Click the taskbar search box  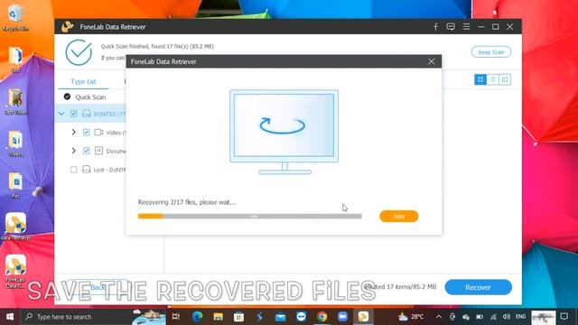tap(94, 317)
